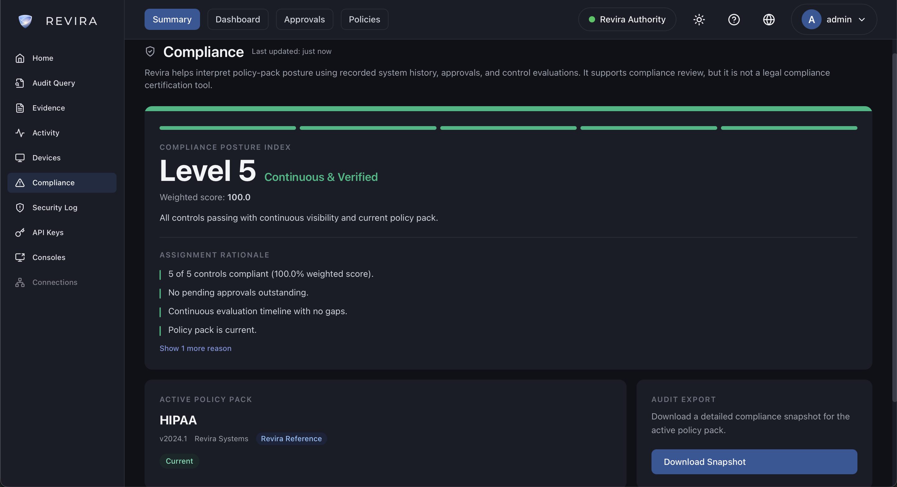Click the Compliance Posture Index label
The image size is (897, 487).
click(x=225, y=147)
